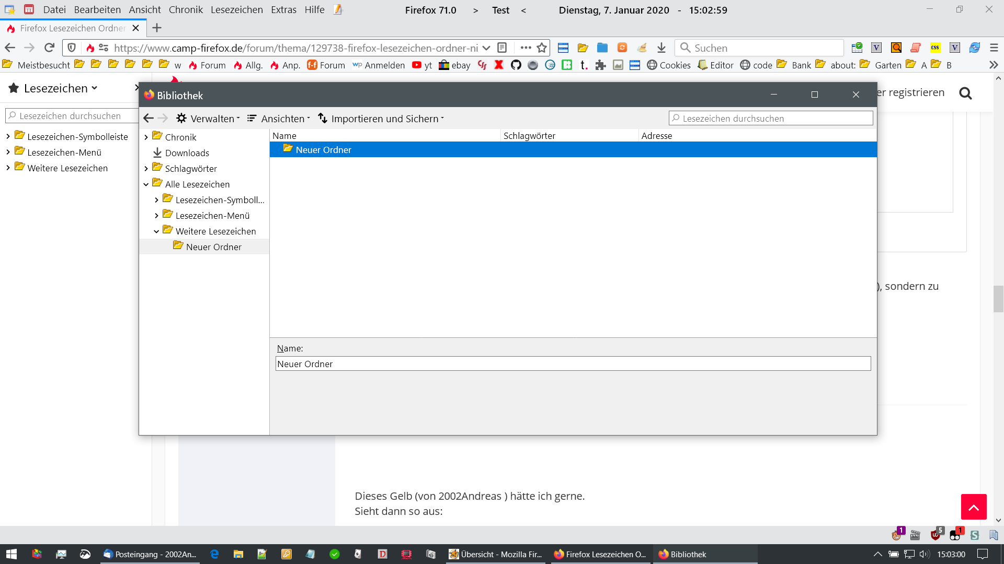Screen dimensions: 1004x564
Task: Open Posteingang taskbar item
Action: 150,554
